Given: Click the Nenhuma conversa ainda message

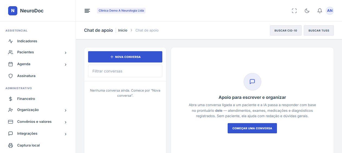Looking at the screenshot, I should pyautogui.click(x=125, y=93).
